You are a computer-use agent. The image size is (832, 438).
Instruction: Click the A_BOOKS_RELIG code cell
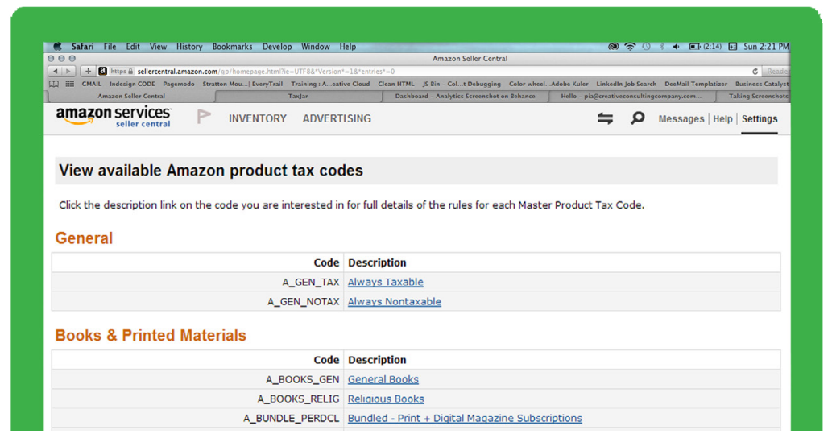coord(197,399)
